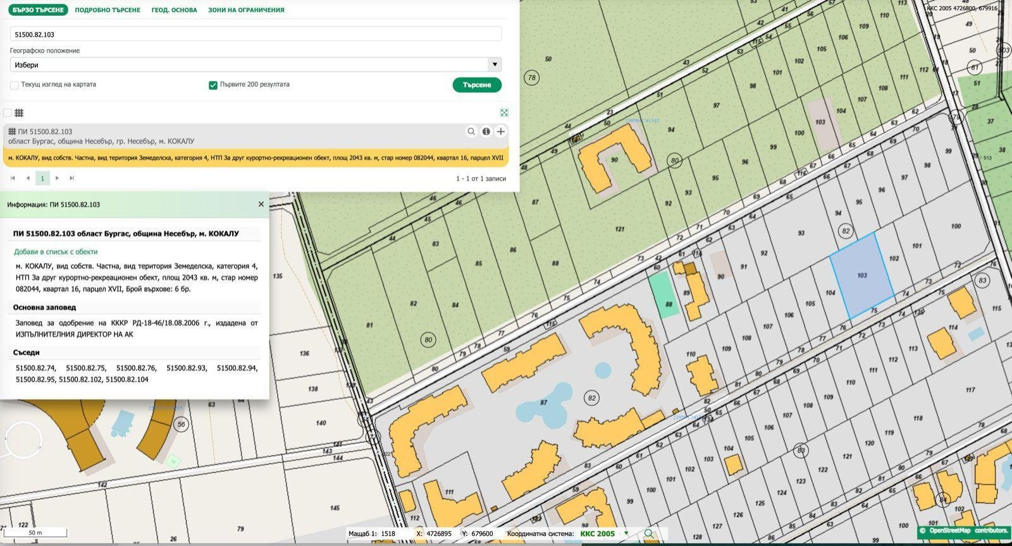Viewport: 1012px width, 546px height.
Task: Click the zoom-to-parcel magnifier icon in result row
Action: coord(471,131)
